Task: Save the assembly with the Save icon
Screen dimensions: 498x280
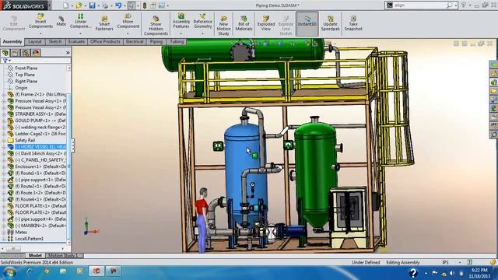Action: pos(92,5)
